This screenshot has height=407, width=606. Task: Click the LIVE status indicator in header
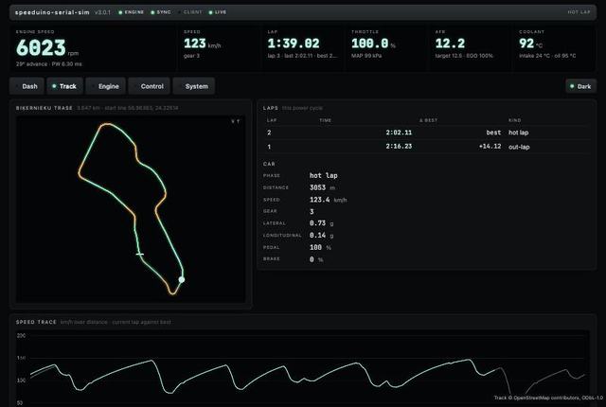(x=218, y=12)
